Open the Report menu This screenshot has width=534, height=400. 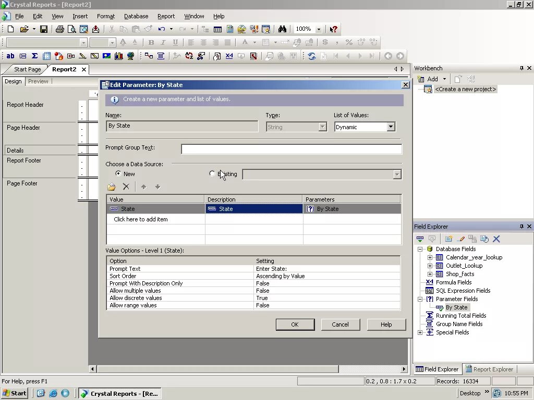coord(166,16)
